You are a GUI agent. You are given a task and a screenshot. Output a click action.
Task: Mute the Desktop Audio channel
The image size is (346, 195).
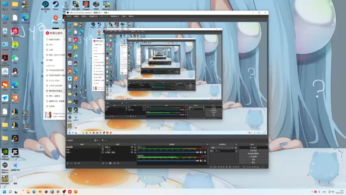[x=201, y=161]
